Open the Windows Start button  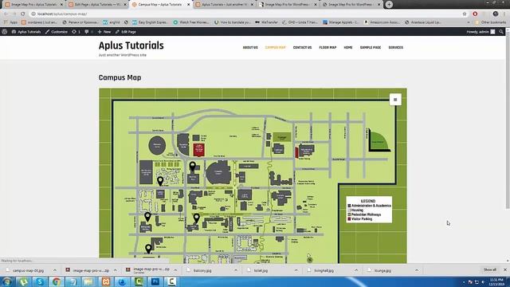tap(7, 281)
